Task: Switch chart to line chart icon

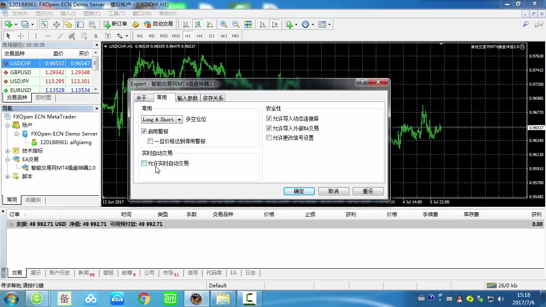Action: pos(210,24)
